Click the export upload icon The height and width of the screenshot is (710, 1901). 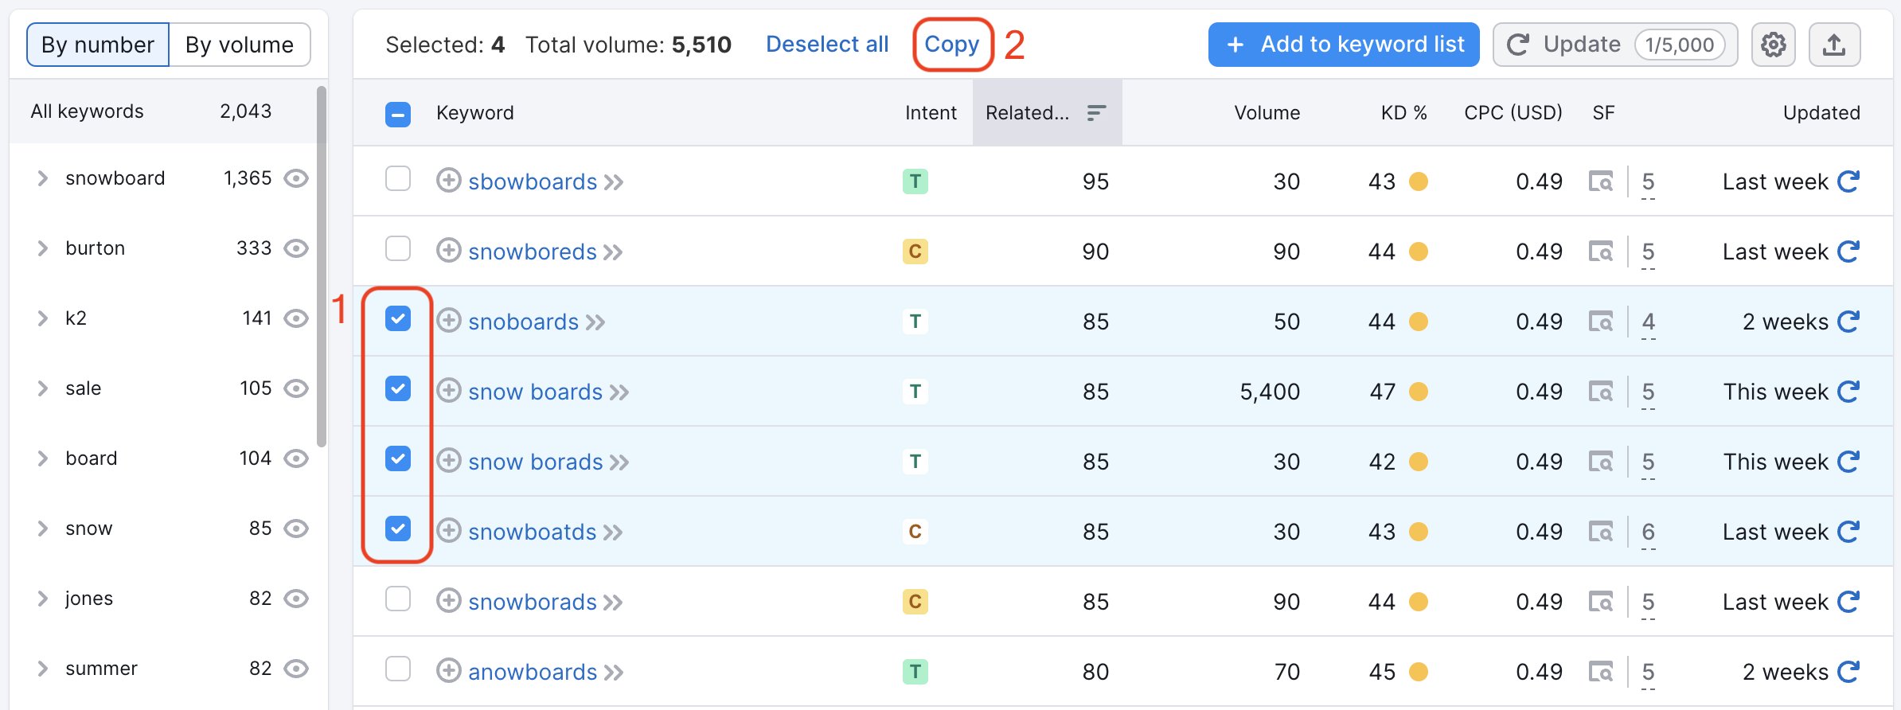(x=1834, y=45)
